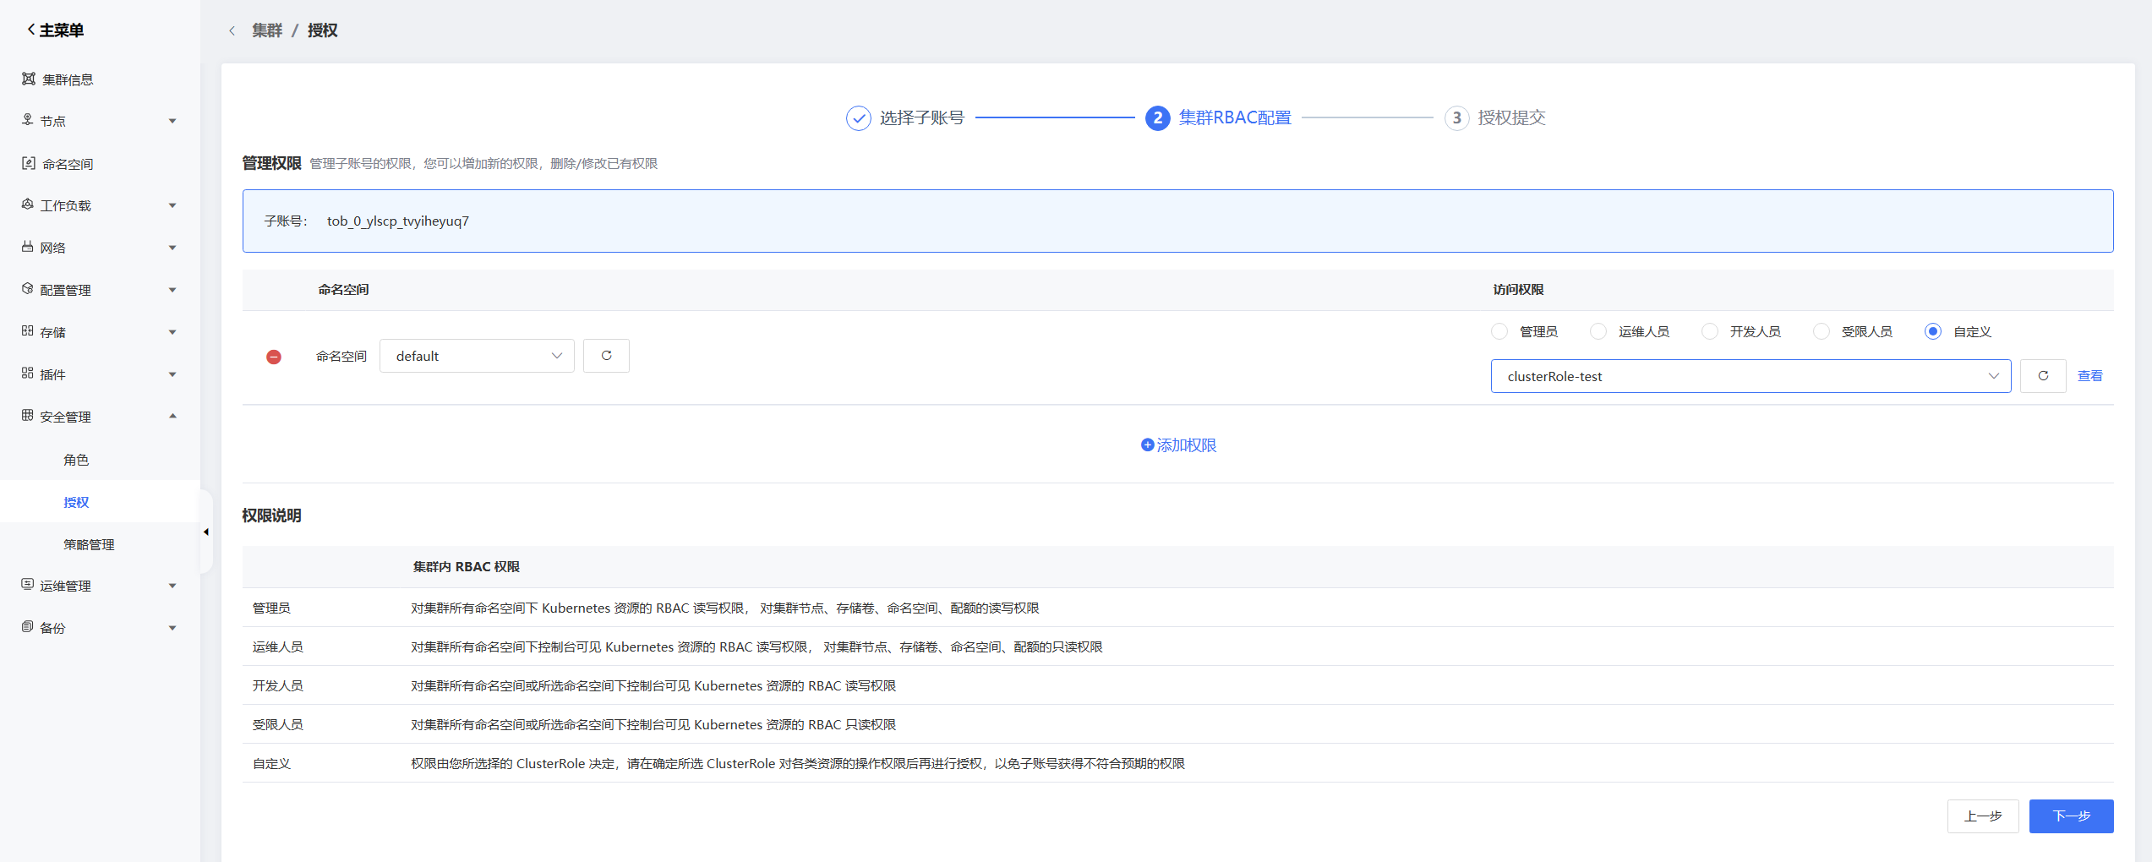Expand the 配置管理 menu arrow
Screen dimensions: 2152x862
click(172, 290)
